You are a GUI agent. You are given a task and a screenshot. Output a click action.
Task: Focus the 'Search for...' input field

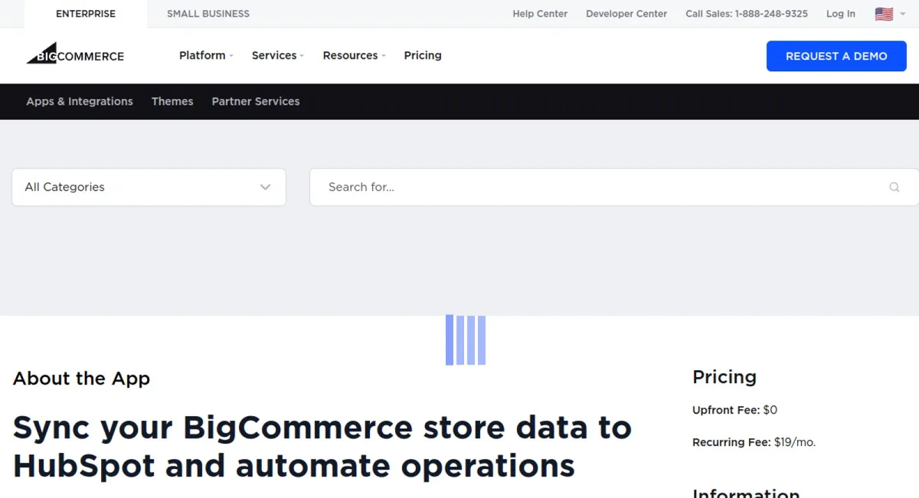pos(597,187)
